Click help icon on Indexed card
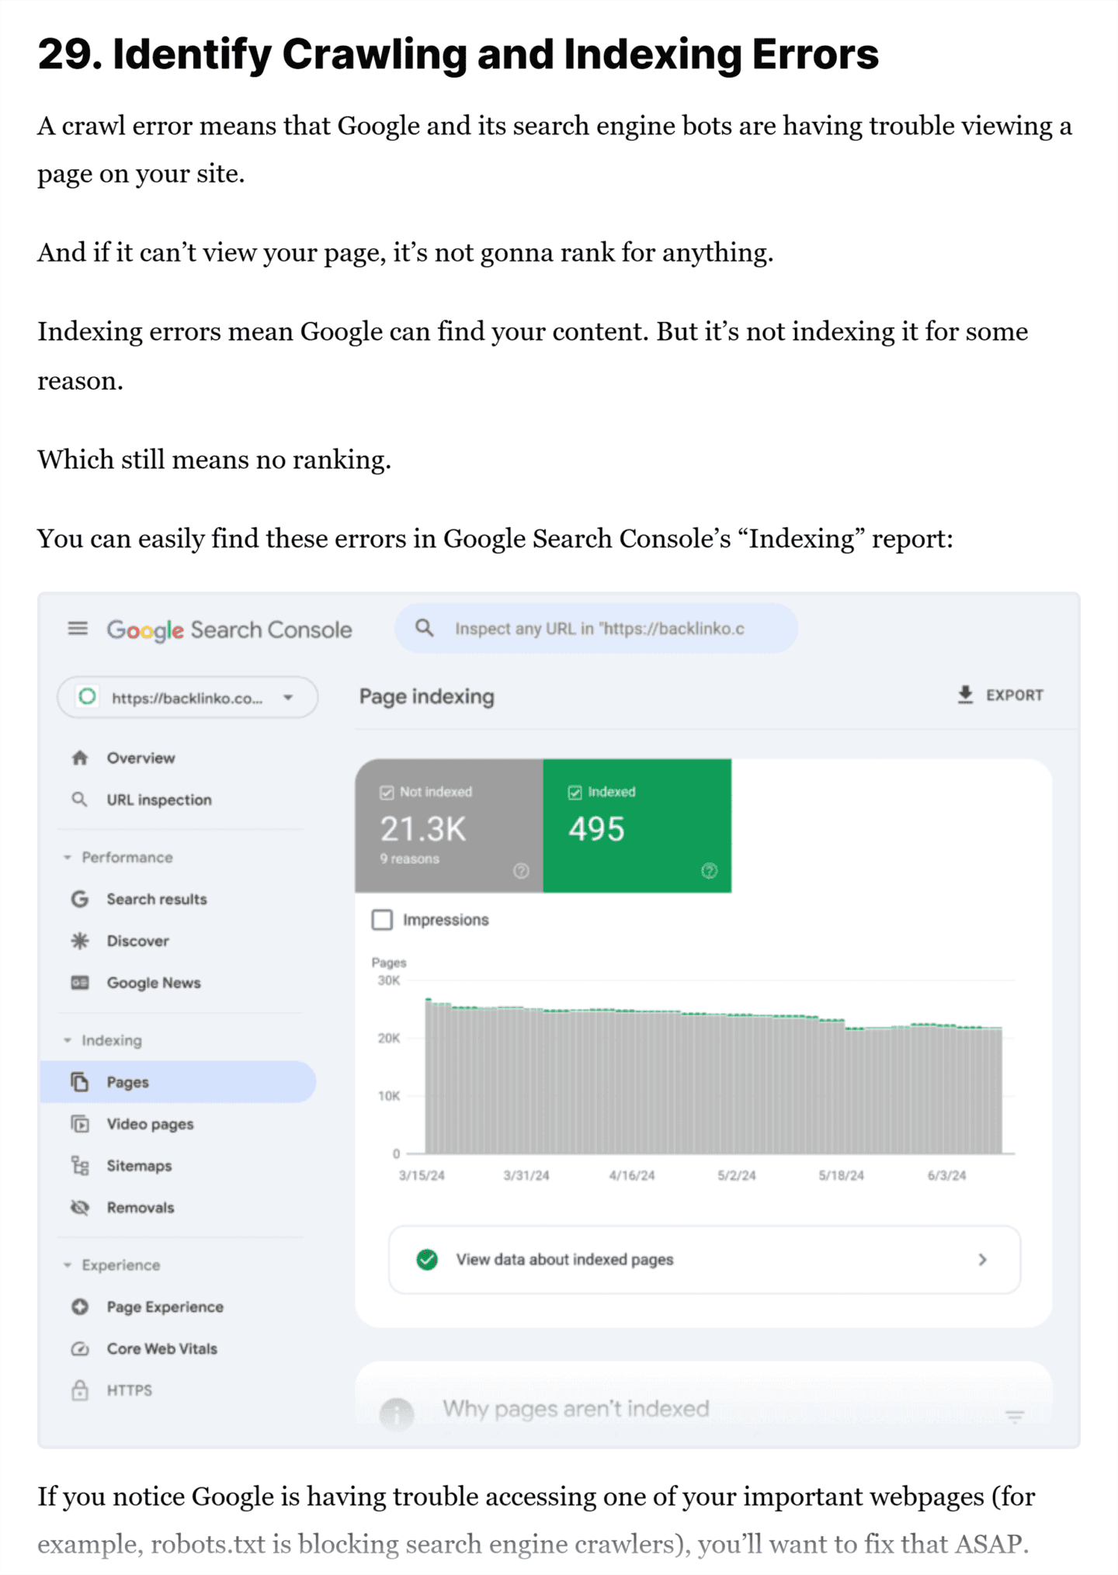The width and height of the screenshot is (1118, 1575). click(709, 871)
